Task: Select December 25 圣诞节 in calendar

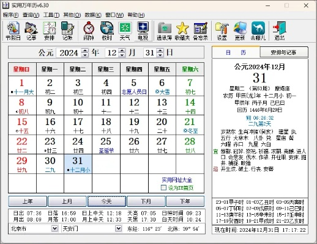Action: [x=106, y=145]
